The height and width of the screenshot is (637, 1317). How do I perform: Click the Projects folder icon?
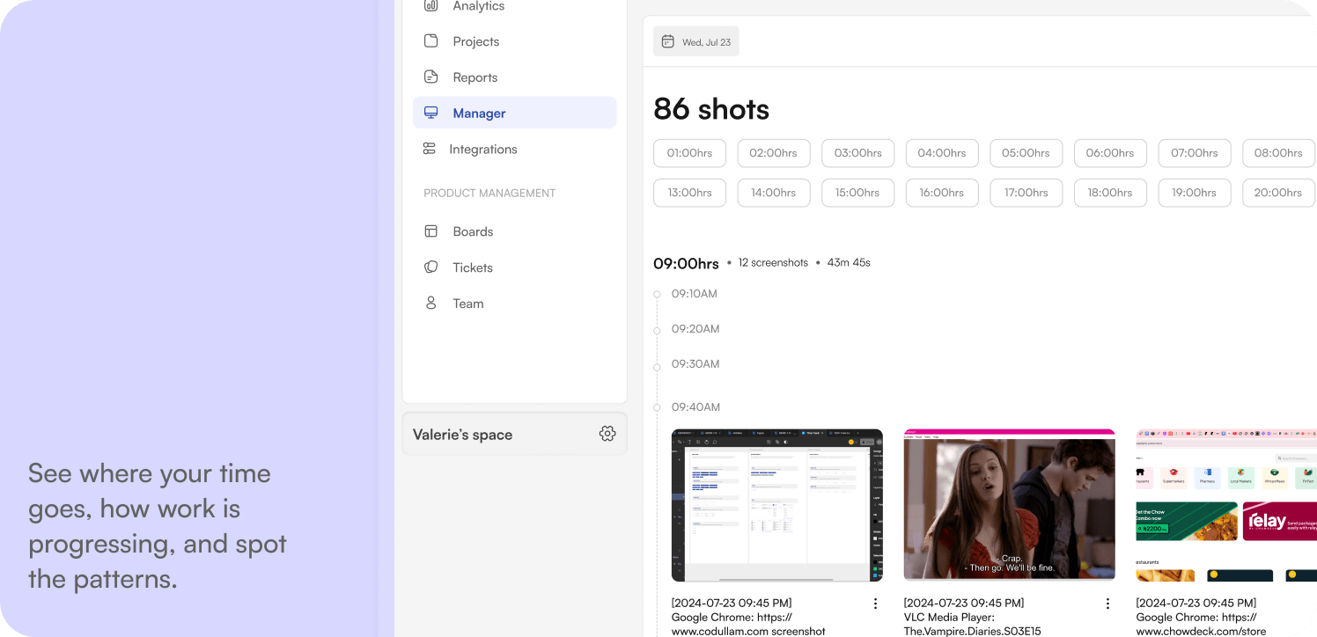pyautogui.click(x=430, y=41)
